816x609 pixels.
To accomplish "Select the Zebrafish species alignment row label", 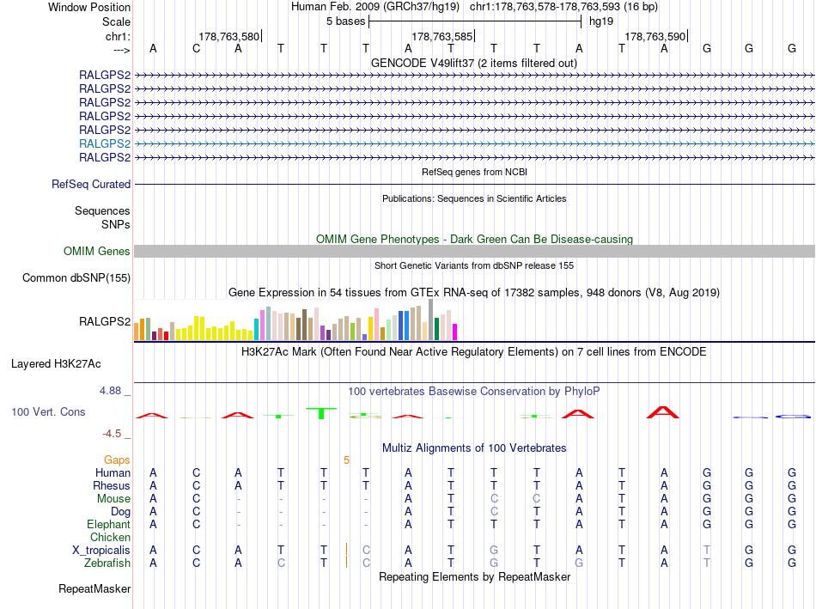I will [107, 563].
